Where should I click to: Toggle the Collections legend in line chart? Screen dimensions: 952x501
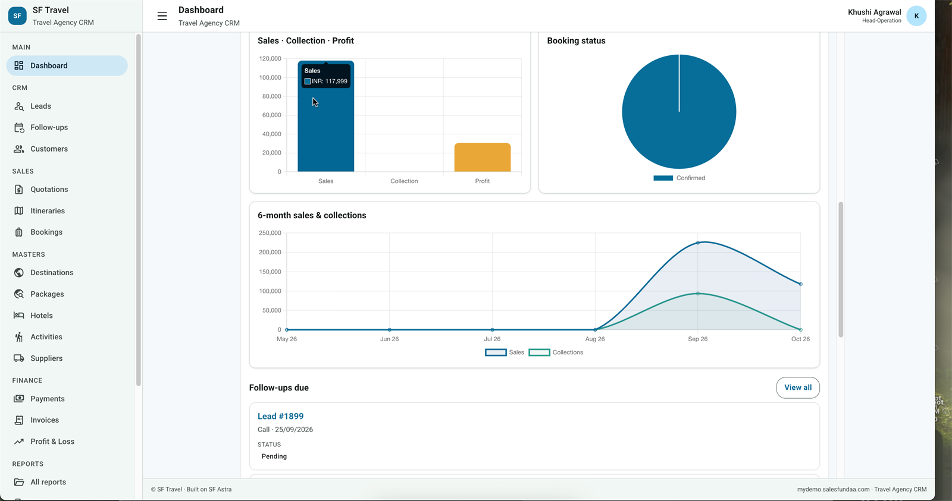[556, 352]
